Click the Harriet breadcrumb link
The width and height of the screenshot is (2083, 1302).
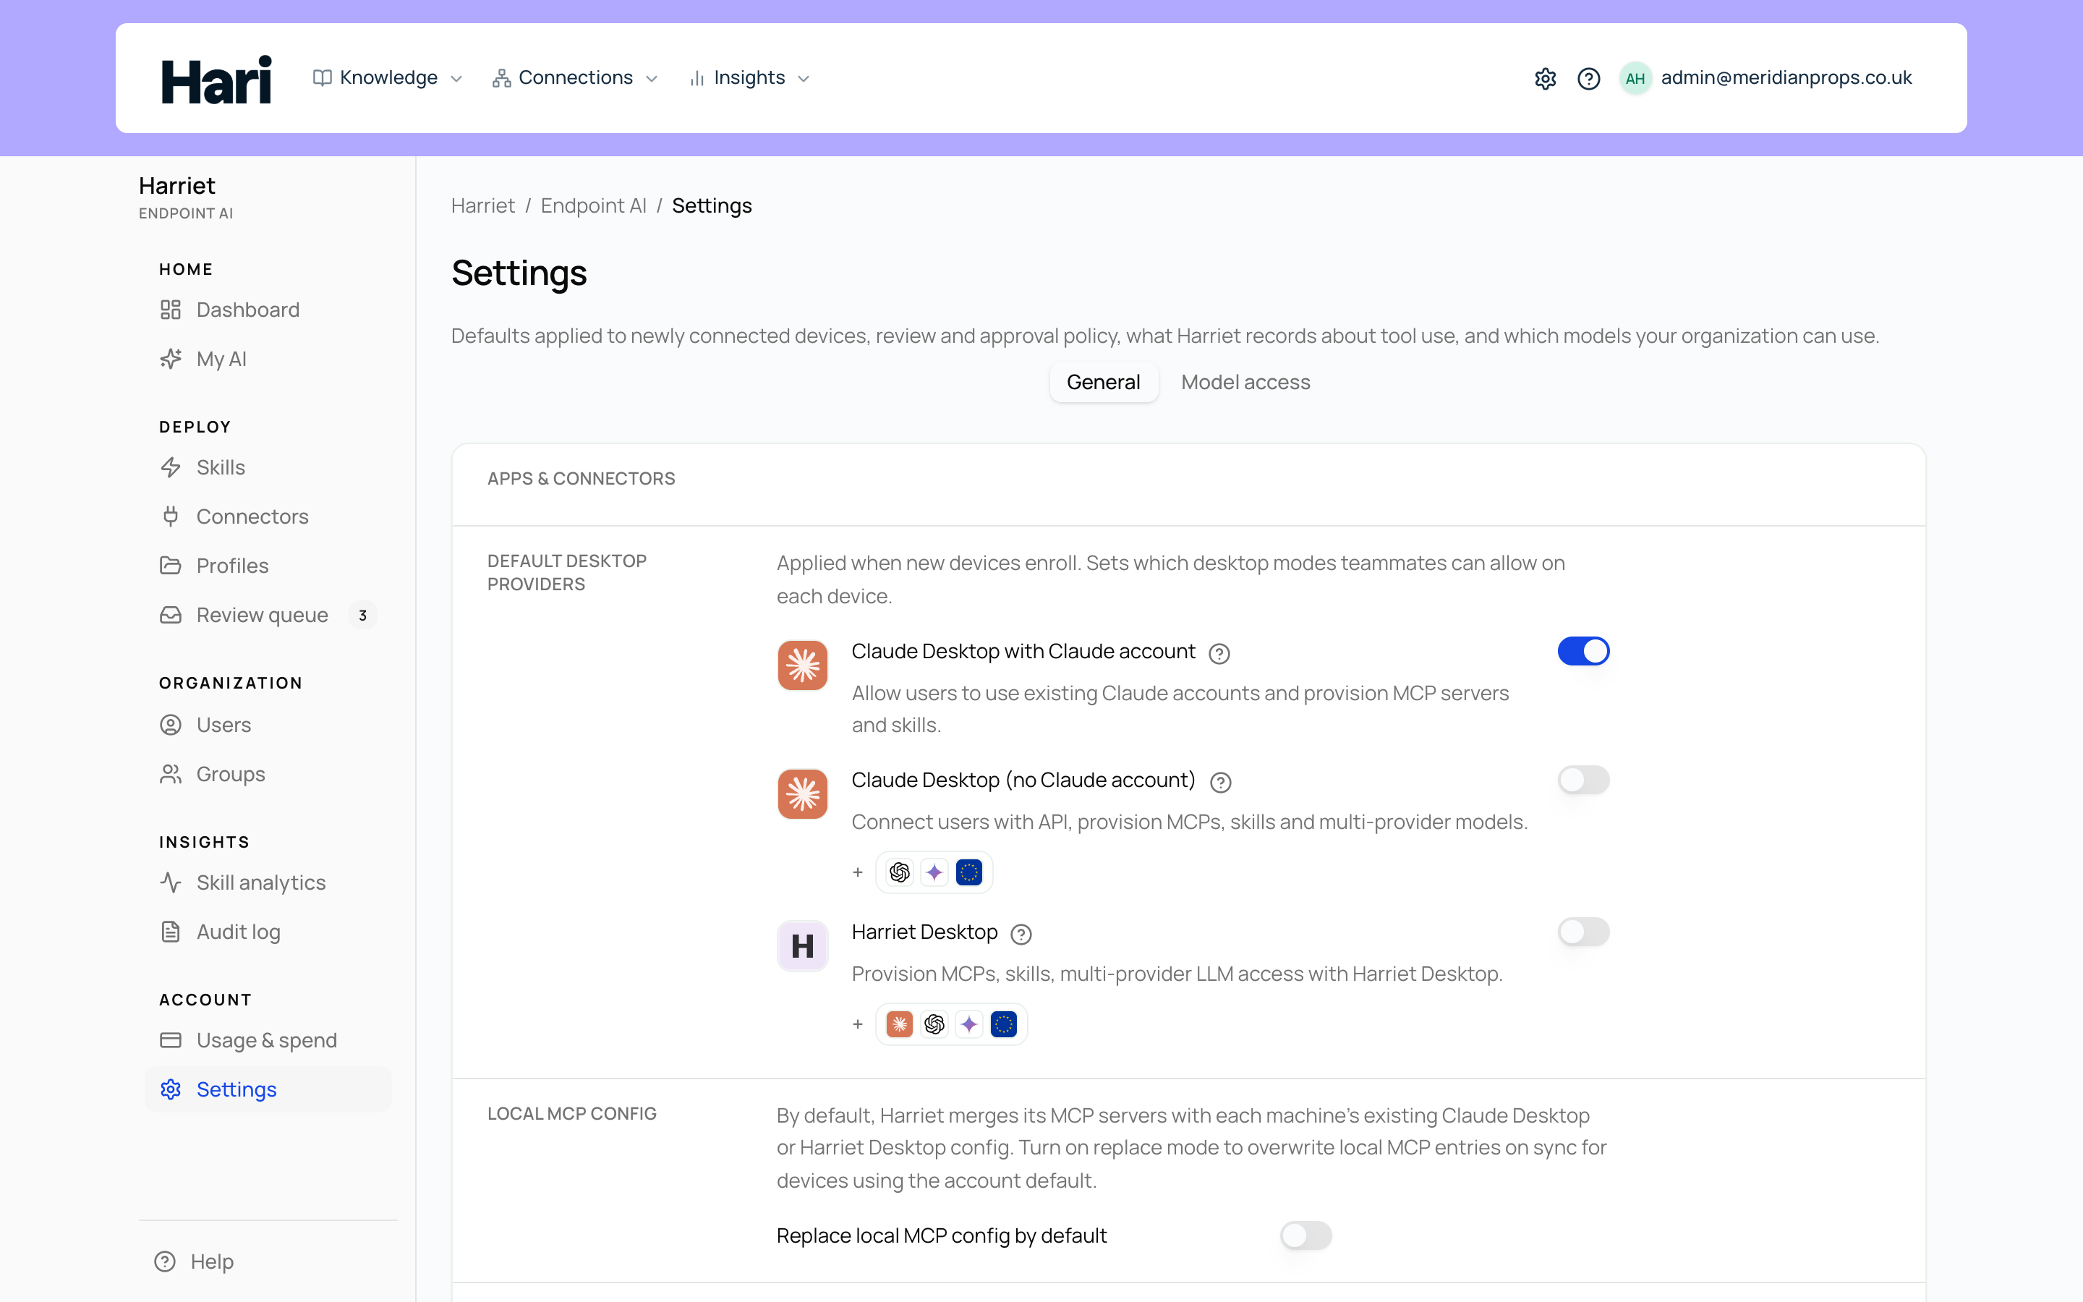(x=483, y=206)
